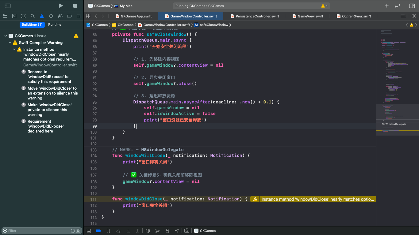
Task: Switch to GameView.swift tab
Action: click(x=308, y=16)
